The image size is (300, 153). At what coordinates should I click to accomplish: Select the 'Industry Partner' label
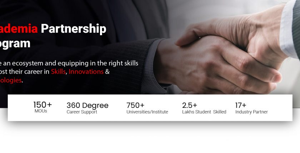[251, 112]
